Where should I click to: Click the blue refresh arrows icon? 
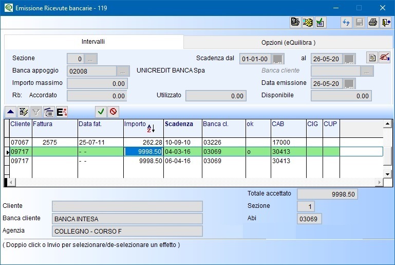[x=347, y=22]
